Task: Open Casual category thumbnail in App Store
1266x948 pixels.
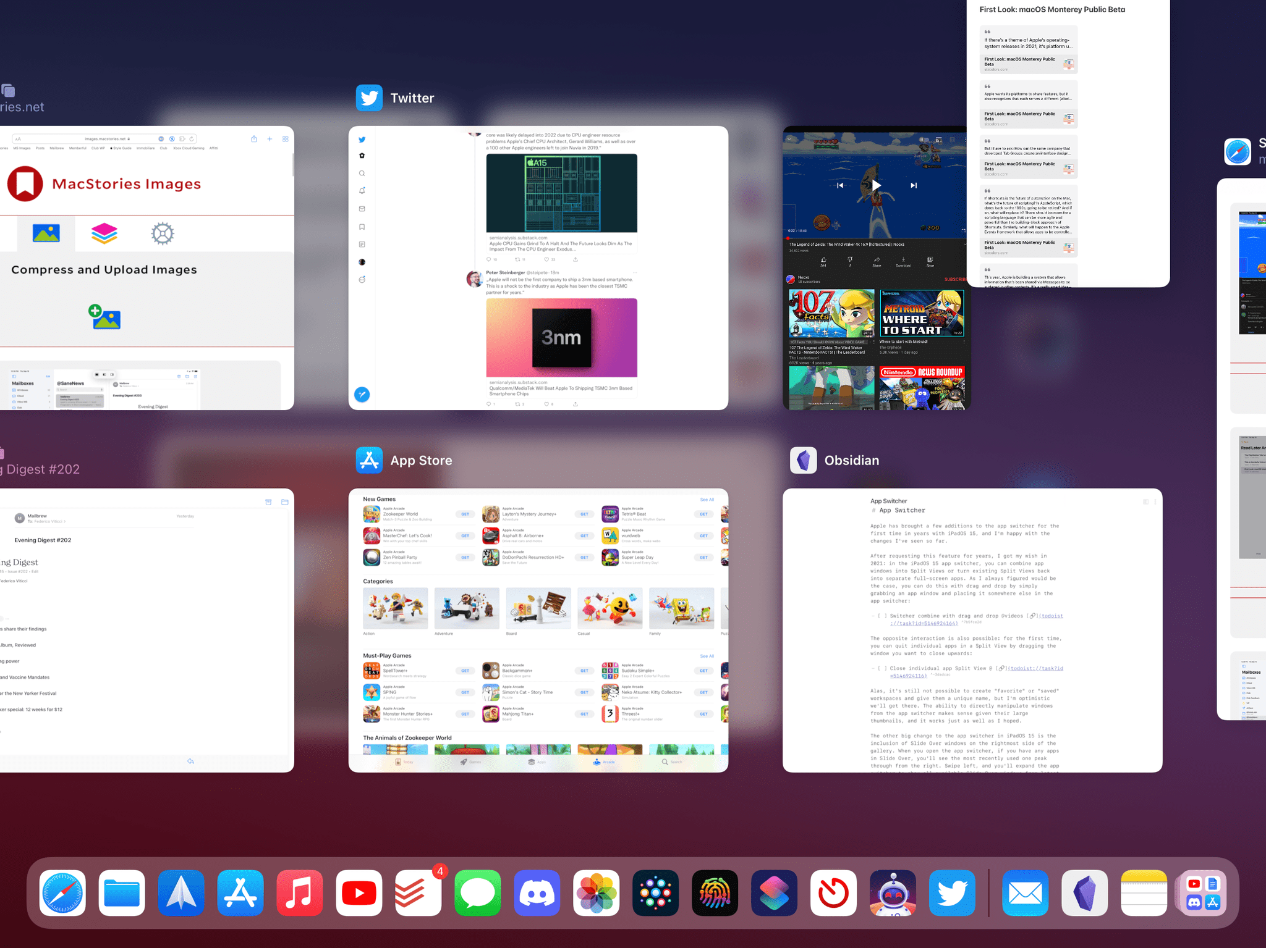Action: click(610, 608)
